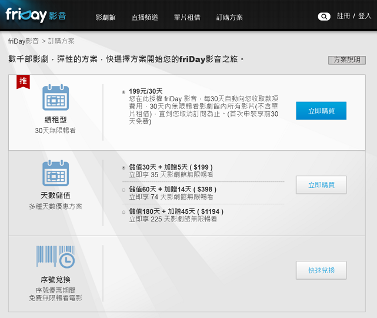Click 立即享 35 天影劇館無限暢看 text

click(171, 175)
